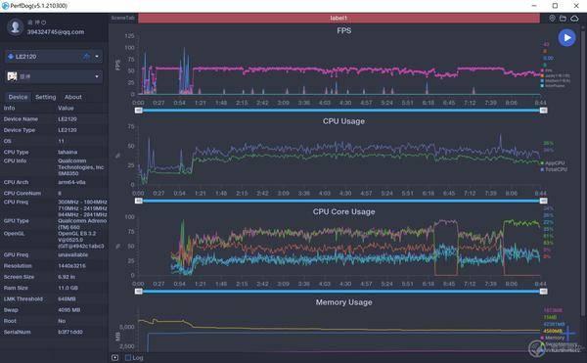Open the folder icon in top bar

pos(563,18)
